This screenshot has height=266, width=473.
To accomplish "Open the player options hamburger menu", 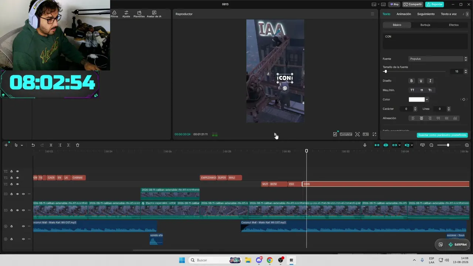I will coord(372,14).
